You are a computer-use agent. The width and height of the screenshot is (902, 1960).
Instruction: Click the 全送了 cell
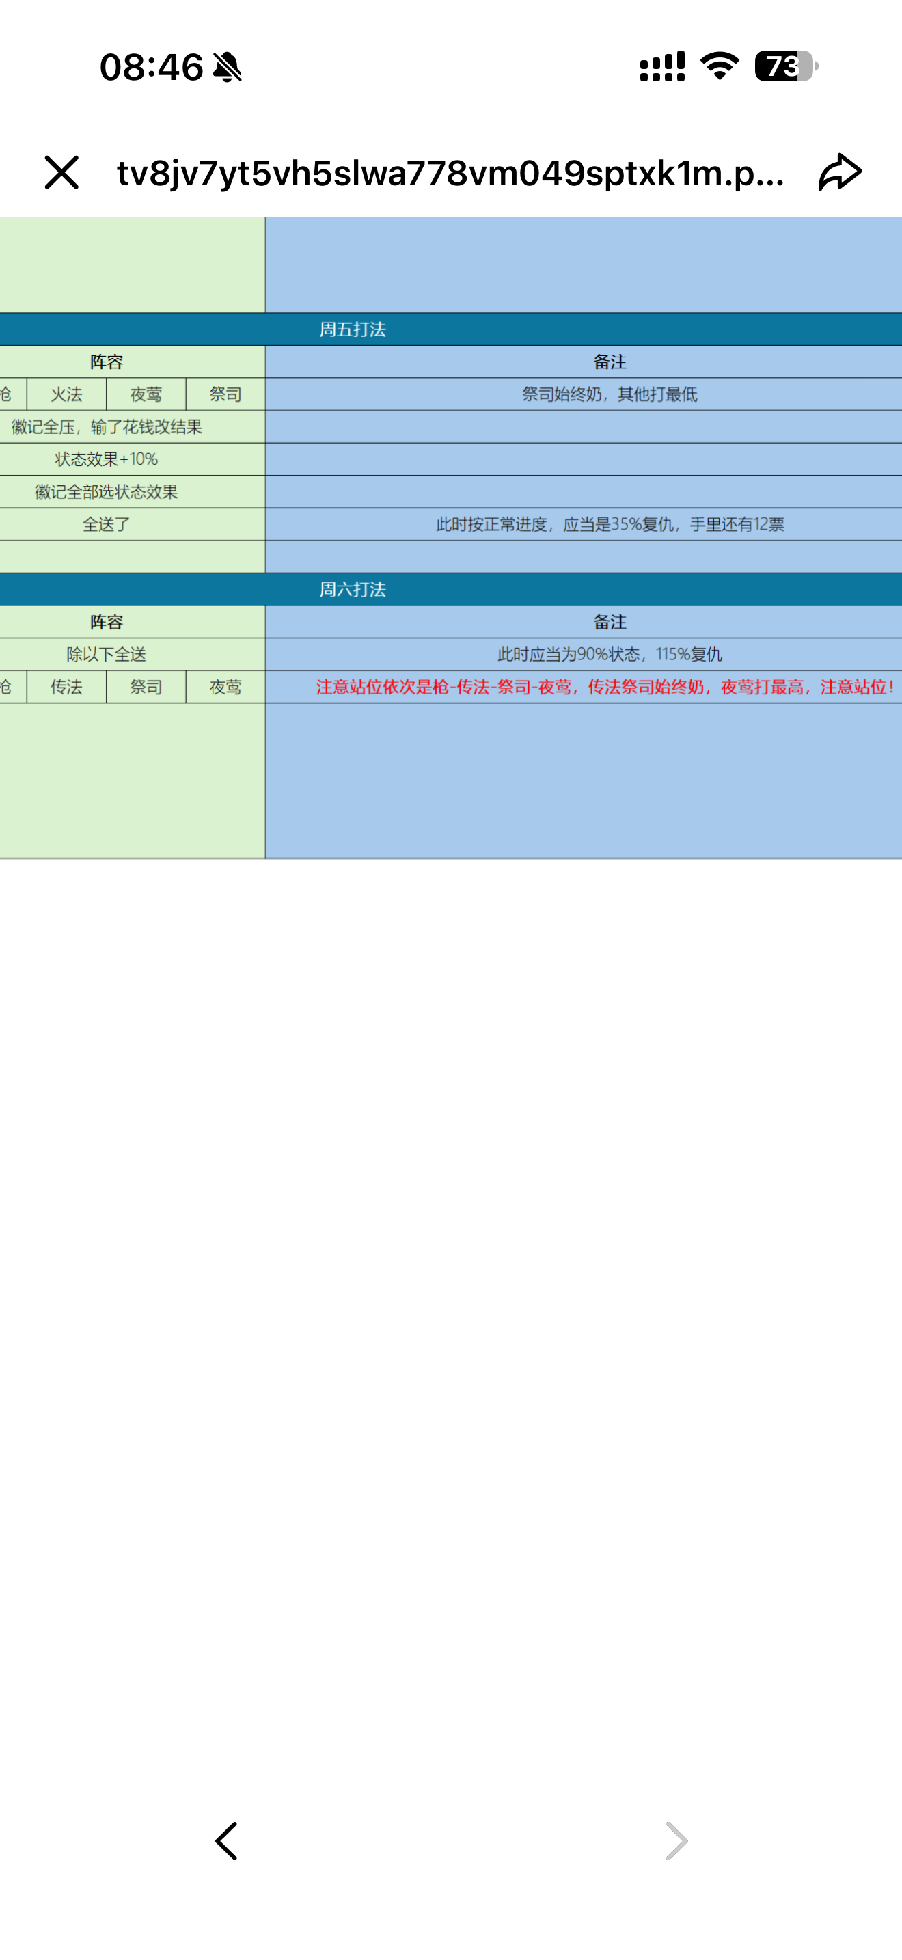pos(107,524)
